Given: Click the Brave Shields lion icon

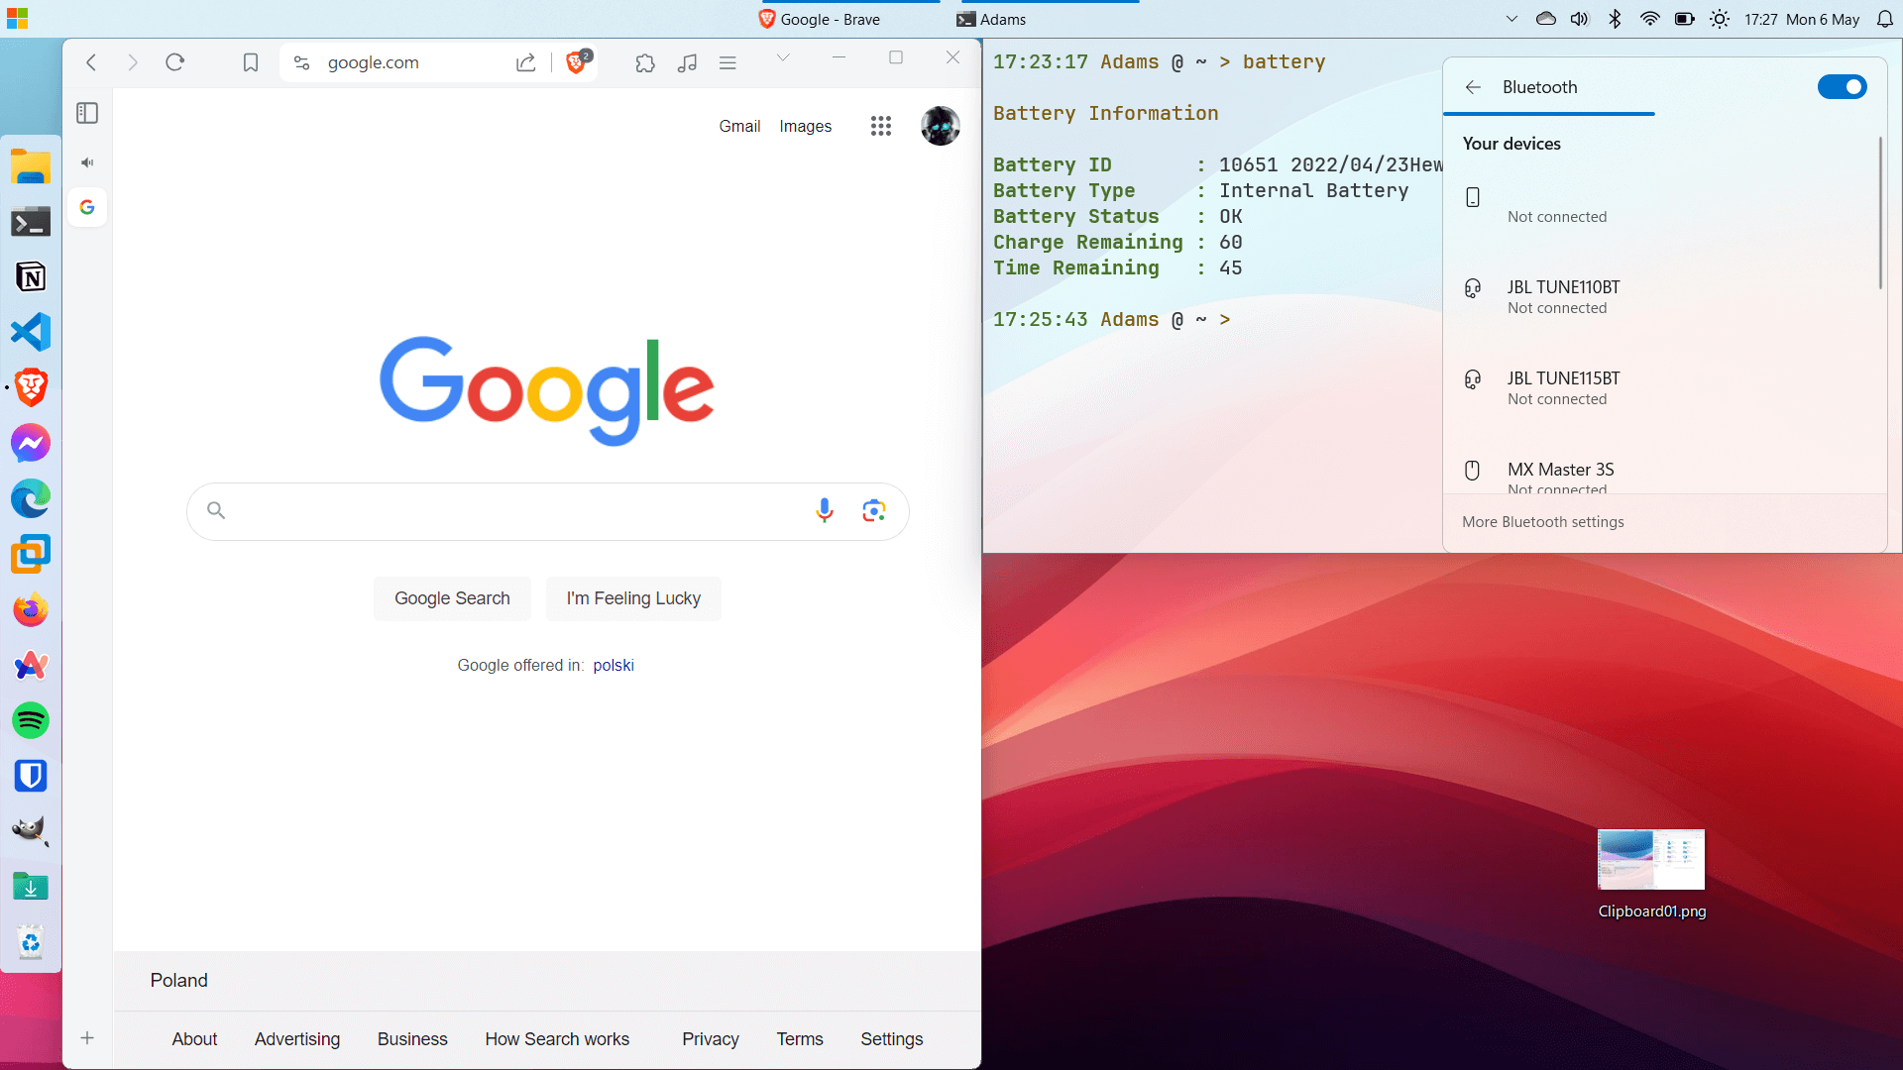Looking at the screenshot, I should [x=576, y=63].
